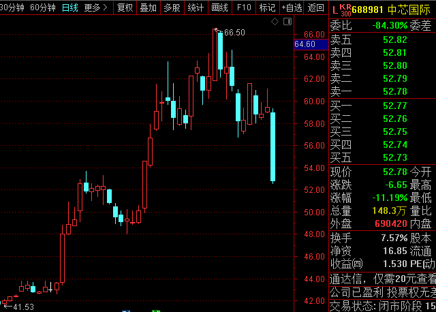Image resolution: width=436 pixels, height=312 pixels.
Task: Click the 50.00 price axis label
Action: (x=314, y=212)
